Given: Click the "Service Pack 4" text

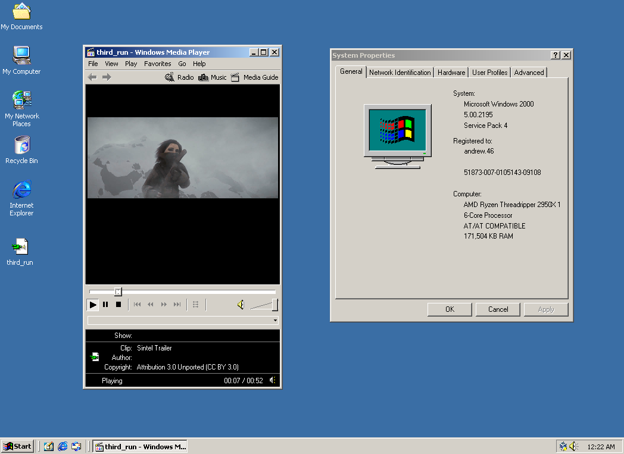Looking at the screenshot, I should click(485, 125).
